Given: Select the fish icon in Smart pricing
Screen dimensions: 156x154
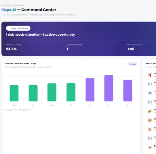Looking at the screenshot, I should (x=150, y=93).
